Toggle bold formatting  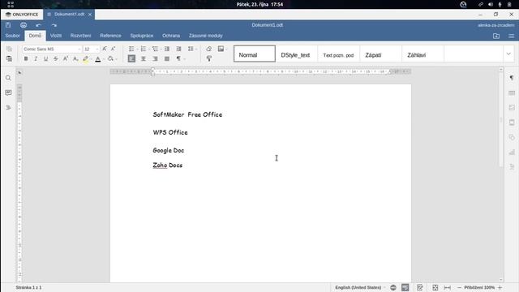(26, 58)
